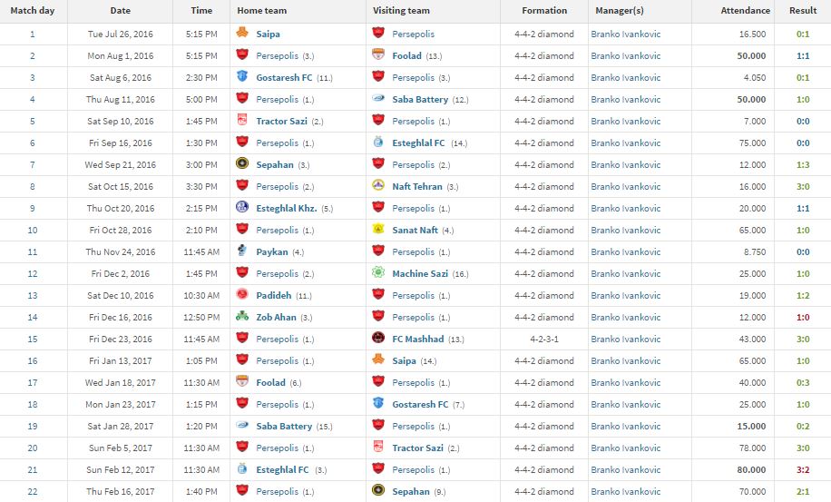Screen dimensions: 831x502
Task: Open the 3:2 result of match day 21
Action: point(803,469)
